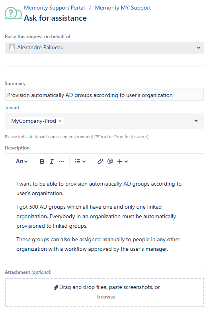Remove the MyCompany-Prod tenant tag
Image resolution: width=209 pixels, height=312 pixels.
click(x=60, y=121)
